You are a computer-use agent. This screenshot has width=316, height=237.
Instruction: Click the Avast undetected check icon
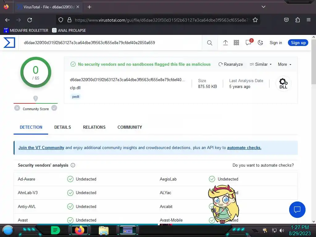coord(70,220)
